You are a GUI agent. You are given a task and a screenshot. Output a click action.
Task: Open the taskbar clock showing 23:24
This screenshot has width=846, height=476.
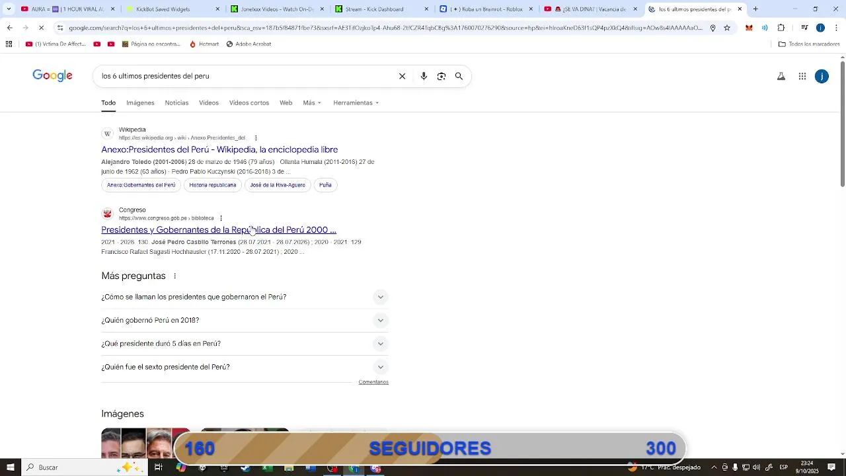(x=807, y=467)
